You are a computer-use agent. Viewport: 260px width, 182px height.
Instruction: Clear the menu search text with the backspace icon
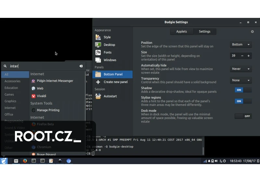coord(81,66)
